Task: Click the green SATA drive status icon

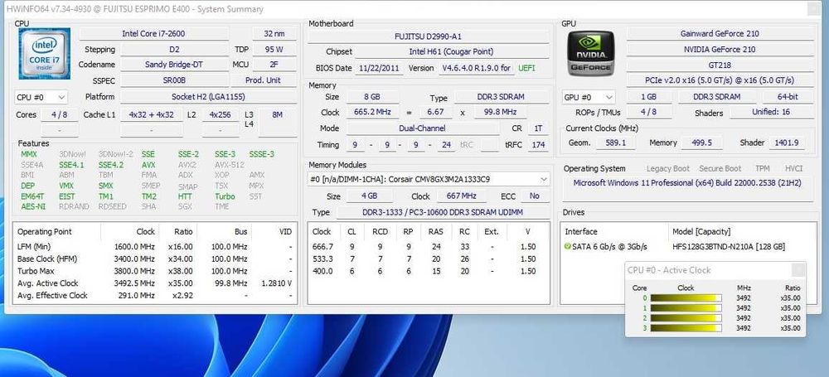Action: click(x=568, y=246)
